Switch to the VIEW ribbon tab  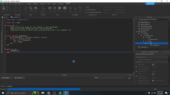pos(54,4)
